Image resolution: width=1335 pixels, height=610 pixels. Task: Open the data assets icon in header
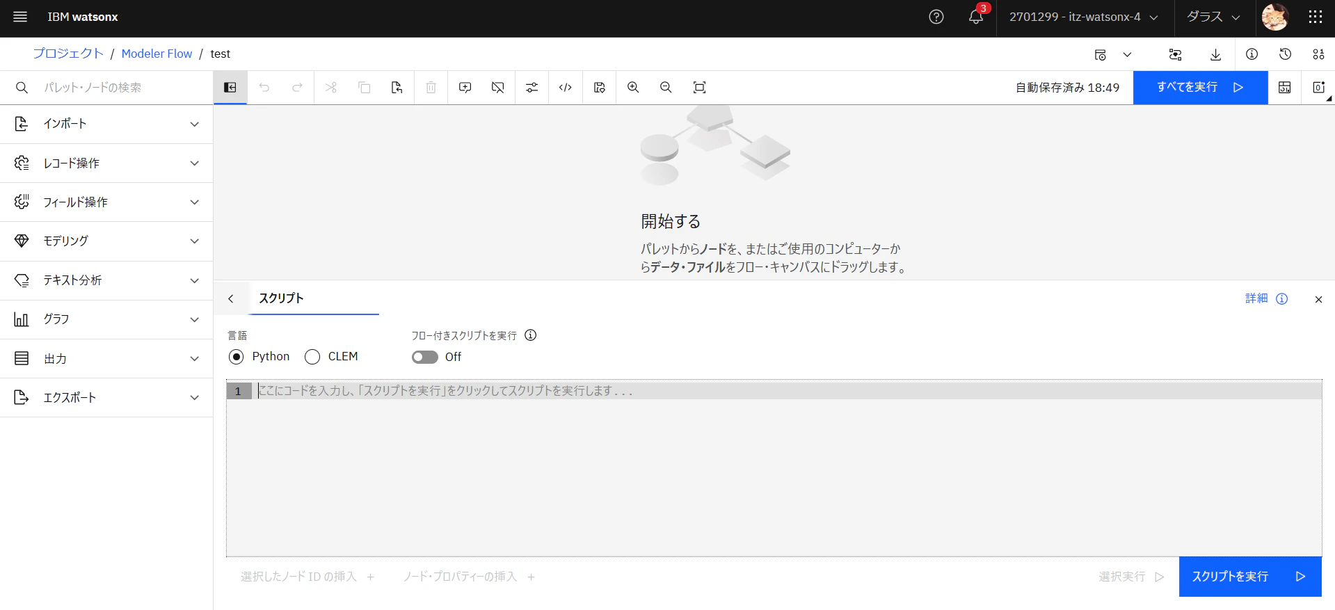[x=1318, y=54]
